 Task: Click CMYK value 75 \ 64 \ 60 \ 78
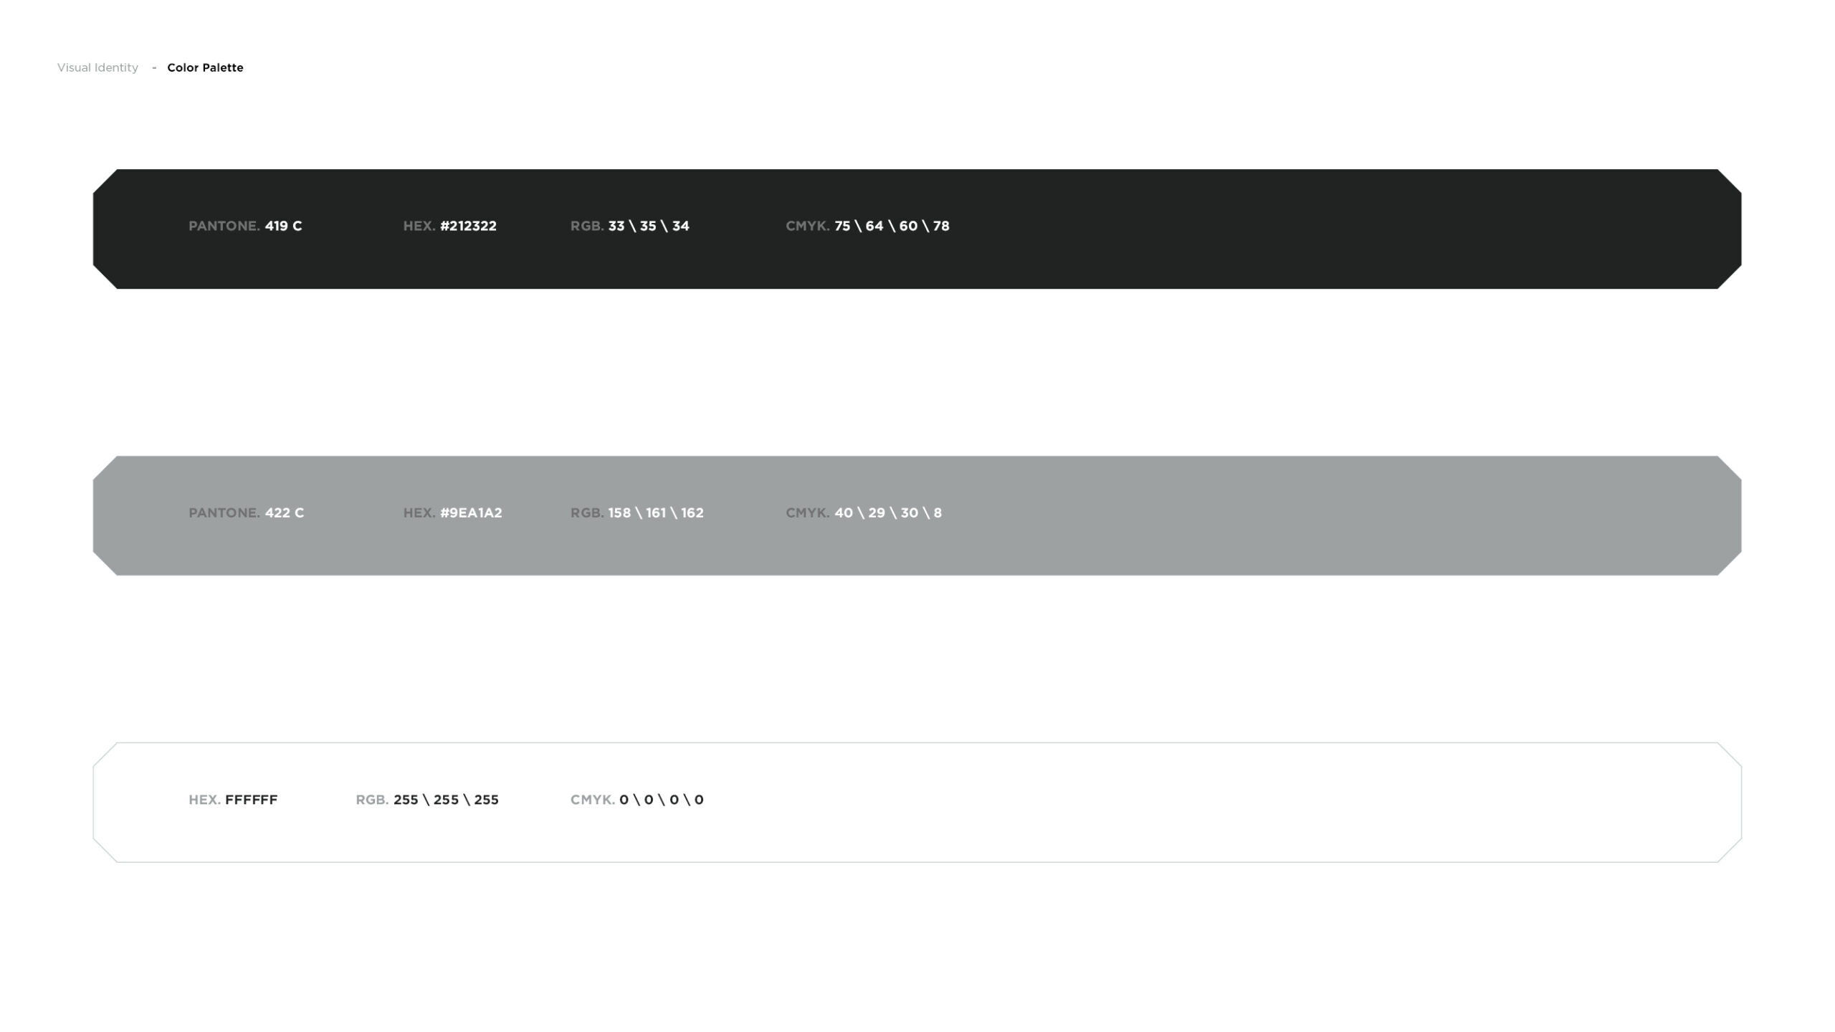click(x=892, y=226)
